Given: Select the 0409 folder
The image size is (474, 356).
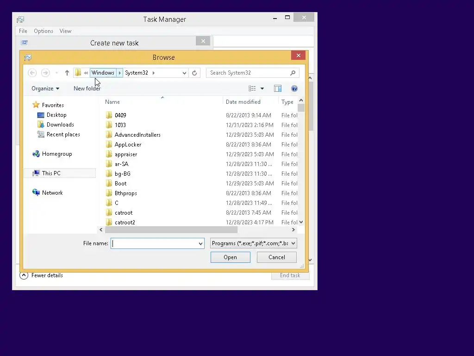Looking at the screenshot, I should pos(120,115).
